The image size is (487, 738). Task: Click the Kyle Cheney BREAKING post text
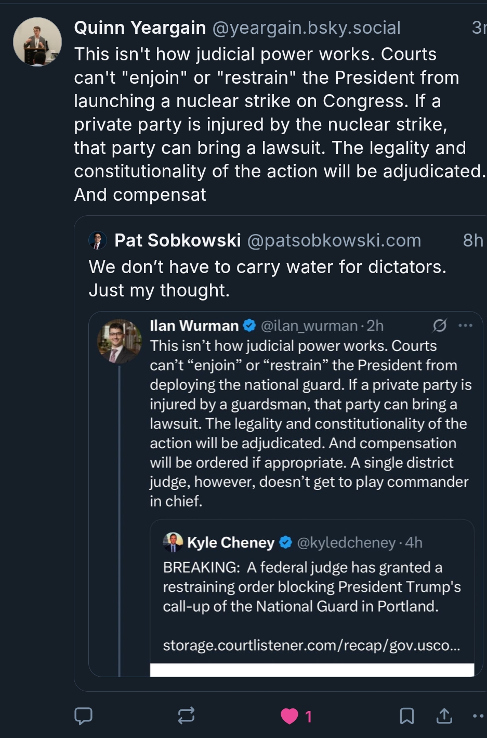point(311,587)
